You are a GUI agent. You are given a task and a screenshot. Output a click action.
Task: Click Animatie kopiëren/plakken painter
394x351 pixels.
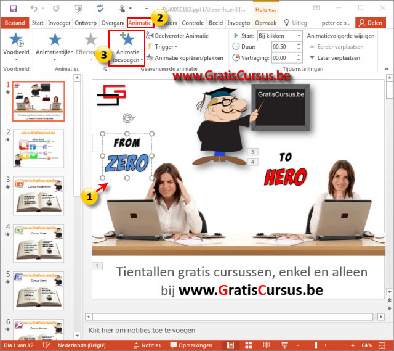pos(185,58)
